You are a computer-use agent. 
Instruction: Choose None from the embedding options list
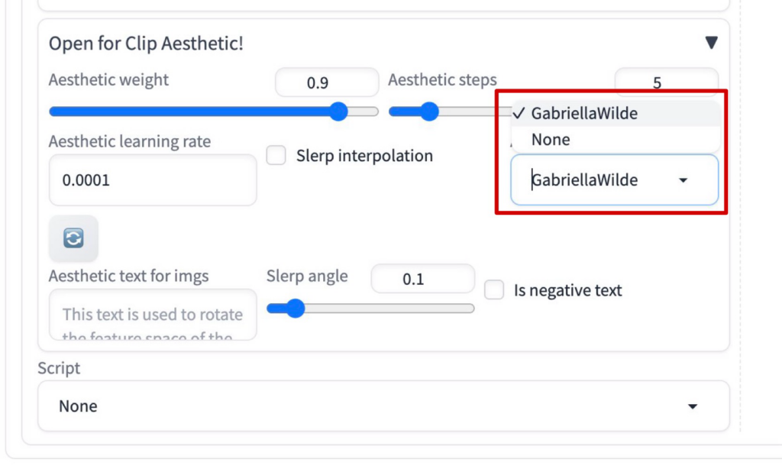pyautogui.click(x=551, y=140)
